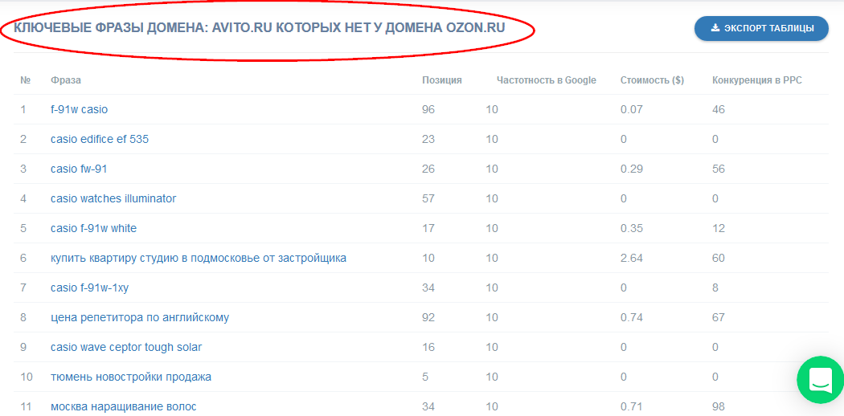This screenshot has height=416, width=844.
Task: Click the '№' column header
Action: [x=26, y=80]
